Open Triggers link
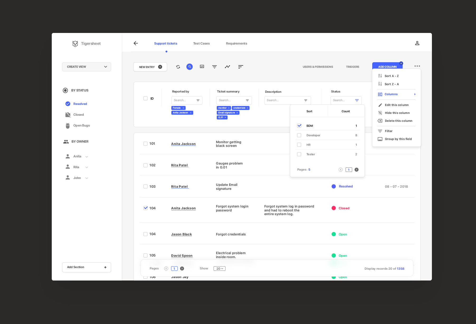The width and height of the screenshot is (476, 324). (352, 67)
